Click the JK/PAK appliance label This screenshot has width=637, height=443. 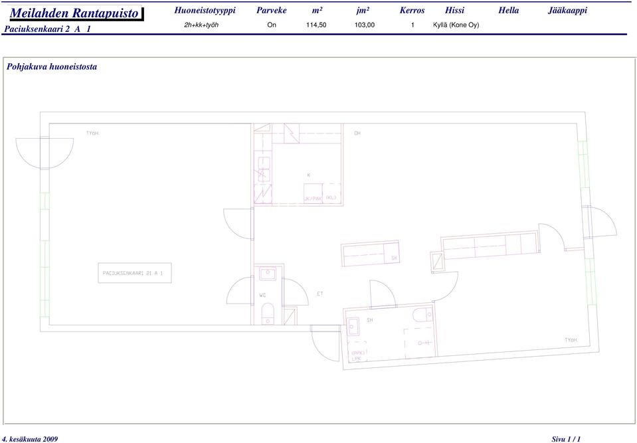[313, 199]
